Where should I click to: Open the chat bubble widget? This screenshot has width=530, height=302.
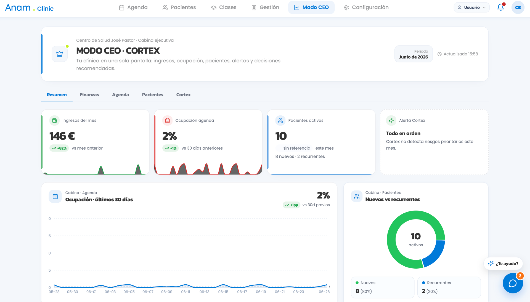click(x=513, y=283)
